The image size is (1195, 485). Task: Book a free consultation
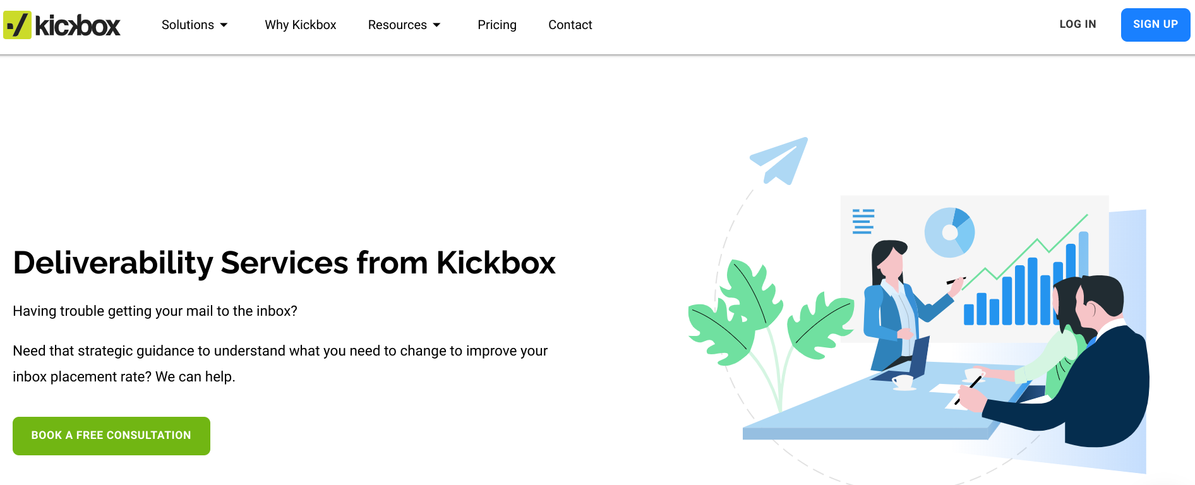(x=111, y=436)
